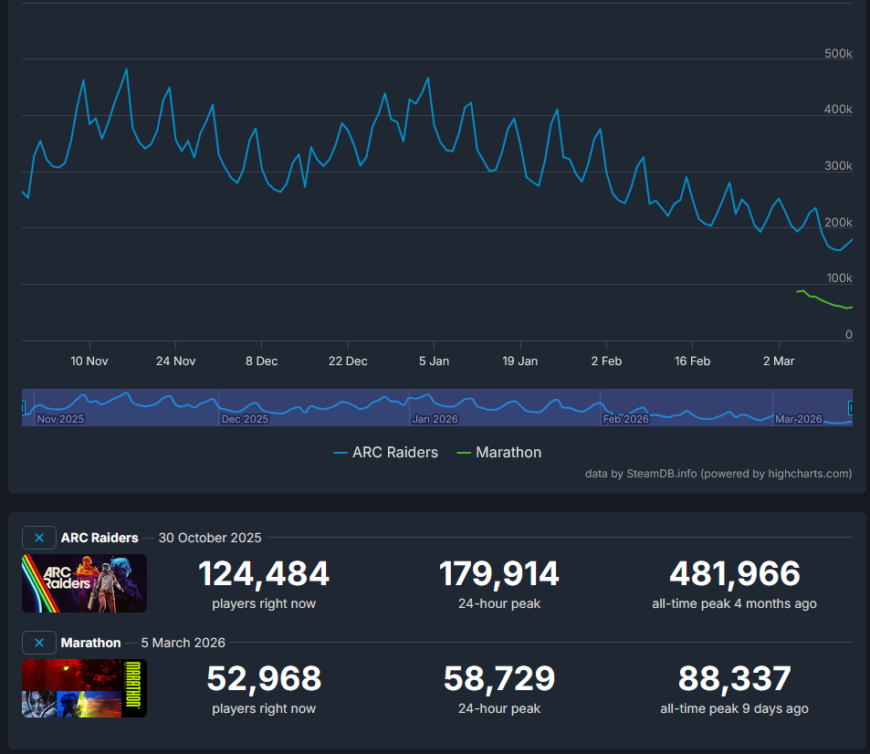Viewport: 870px width, 754px height.
Task: Click the Marathon cover thumbnail
Action: (x=84, y=688)
